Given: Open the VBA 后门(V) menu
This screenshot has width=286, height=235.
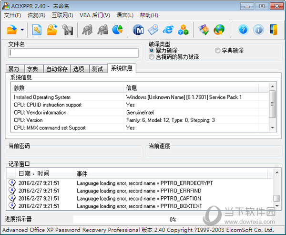Looking at the screenshot, I should tap(95, 15).
